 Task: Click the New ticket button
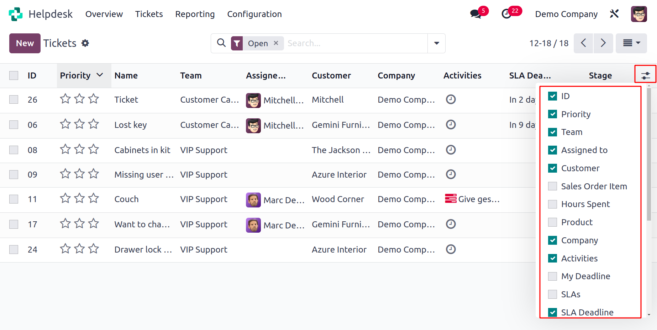pos(25,43)
